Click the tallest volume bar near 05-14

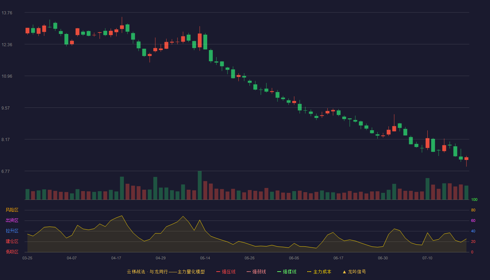199,185
